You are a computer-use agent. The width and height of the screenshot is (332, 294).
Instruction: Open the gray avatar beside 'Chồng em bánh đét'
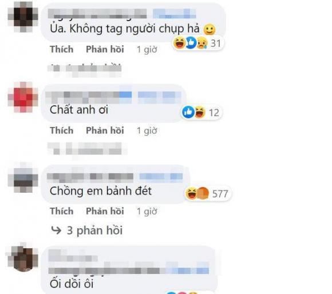coord(23,177)
